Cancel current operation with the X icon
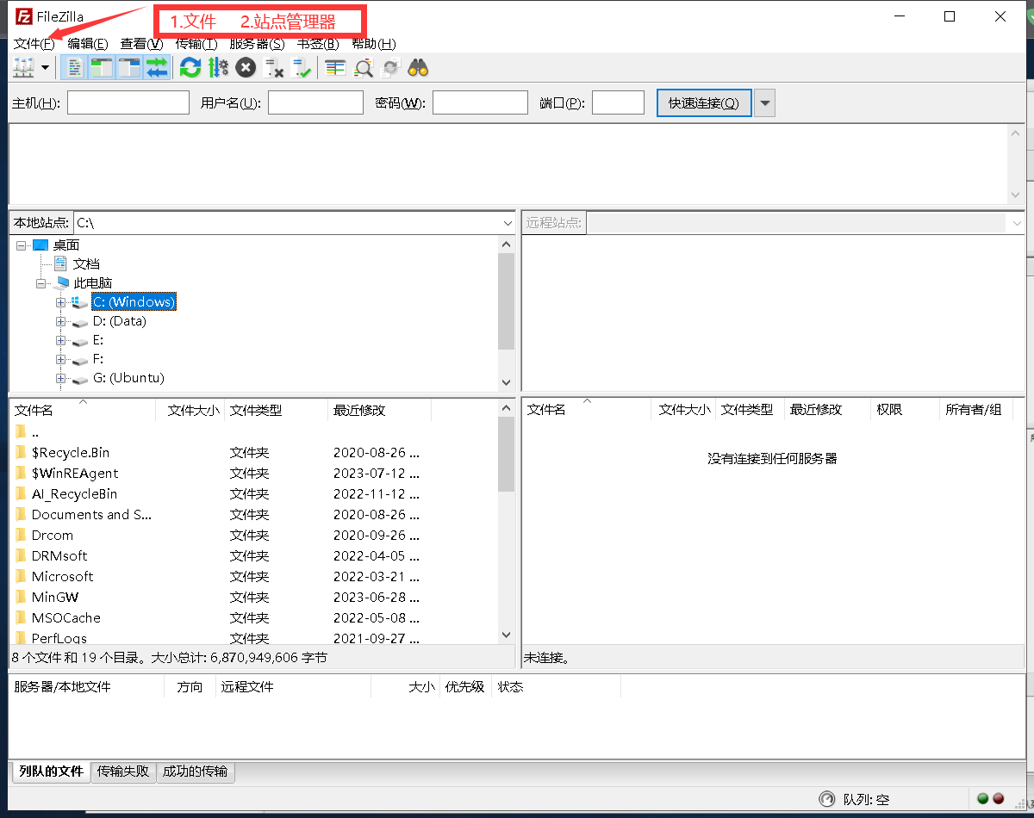Screen dimensions: 1034x818 [246, 67]
